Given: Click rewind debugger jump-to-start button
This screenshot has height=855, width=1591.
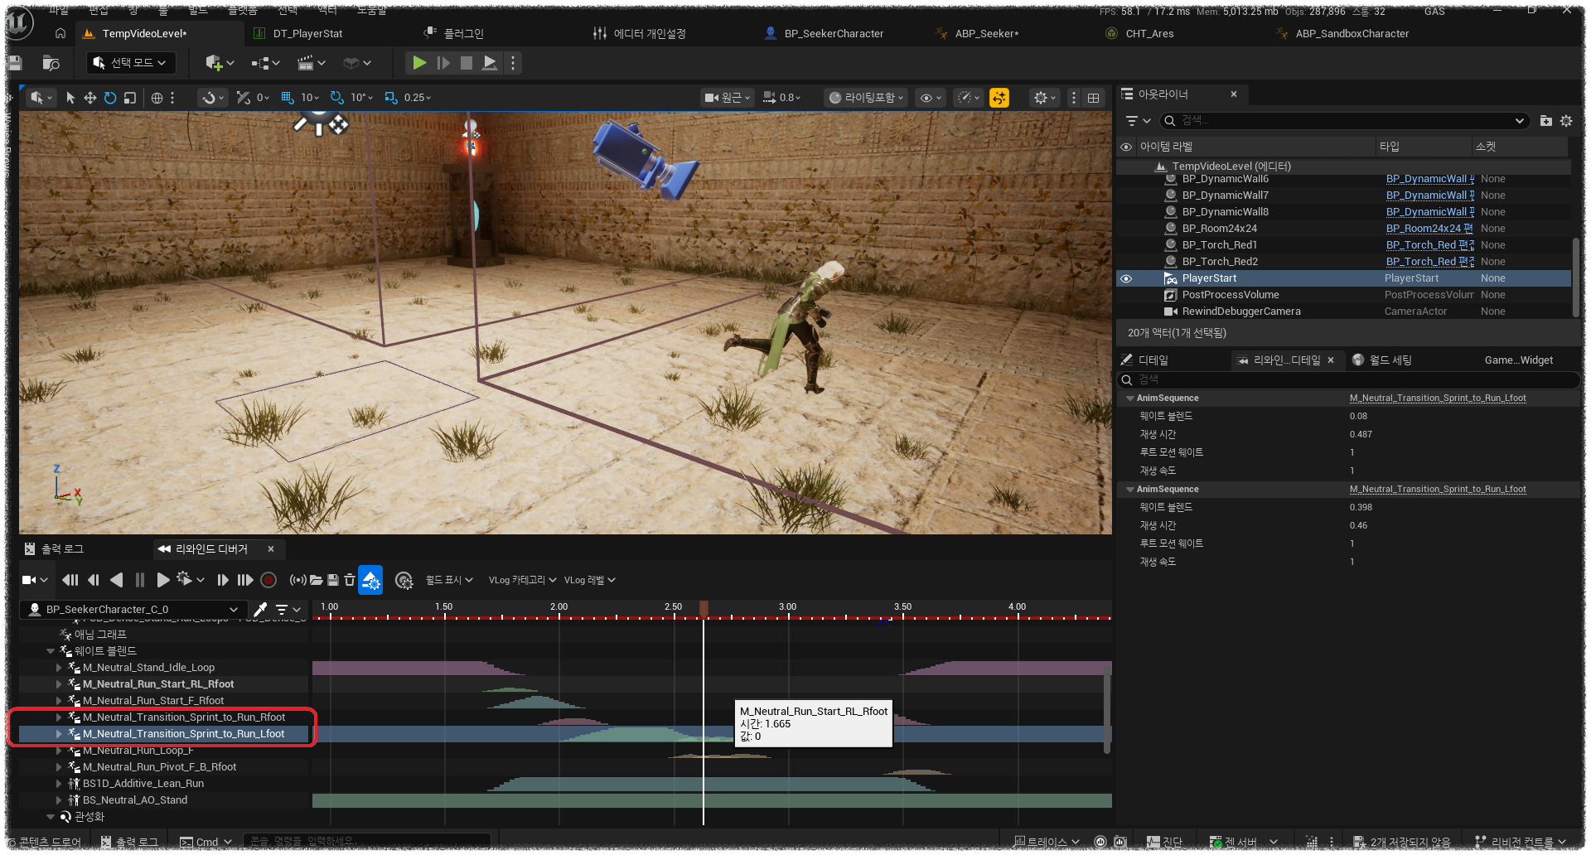Looking at the screenshot, I should [70, 580].
